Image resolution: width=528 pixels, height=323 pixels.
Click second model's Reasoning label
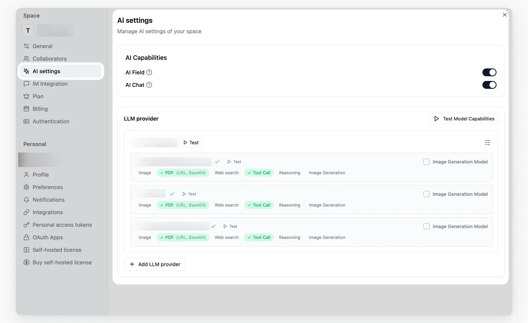point(290,205)
